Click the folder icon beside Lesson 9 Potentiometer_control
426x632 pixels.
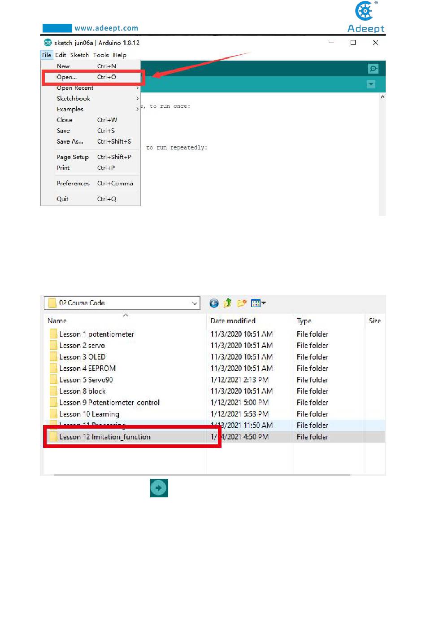pyautogui.click(x=53, y=403)
